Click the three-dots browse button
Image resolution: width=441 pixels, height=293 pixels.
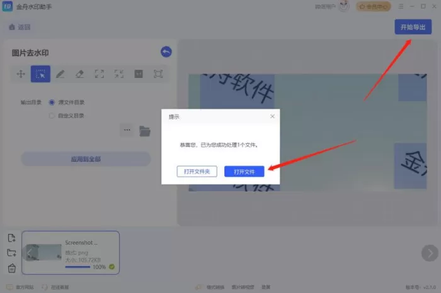pyautogui.click(x=127, y=130)
